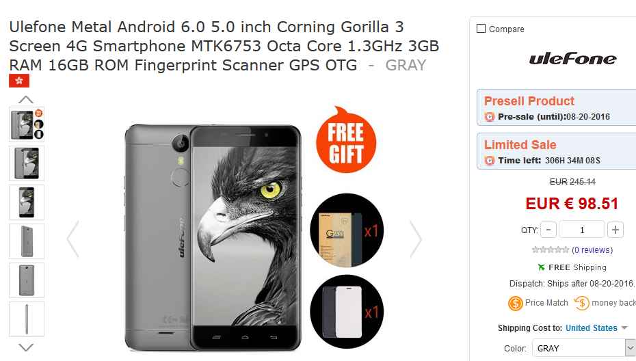Image resolution: width=636 pixels, height=361 pixels.
Task: Click the quantity input field
Action: tap(582, 230)
